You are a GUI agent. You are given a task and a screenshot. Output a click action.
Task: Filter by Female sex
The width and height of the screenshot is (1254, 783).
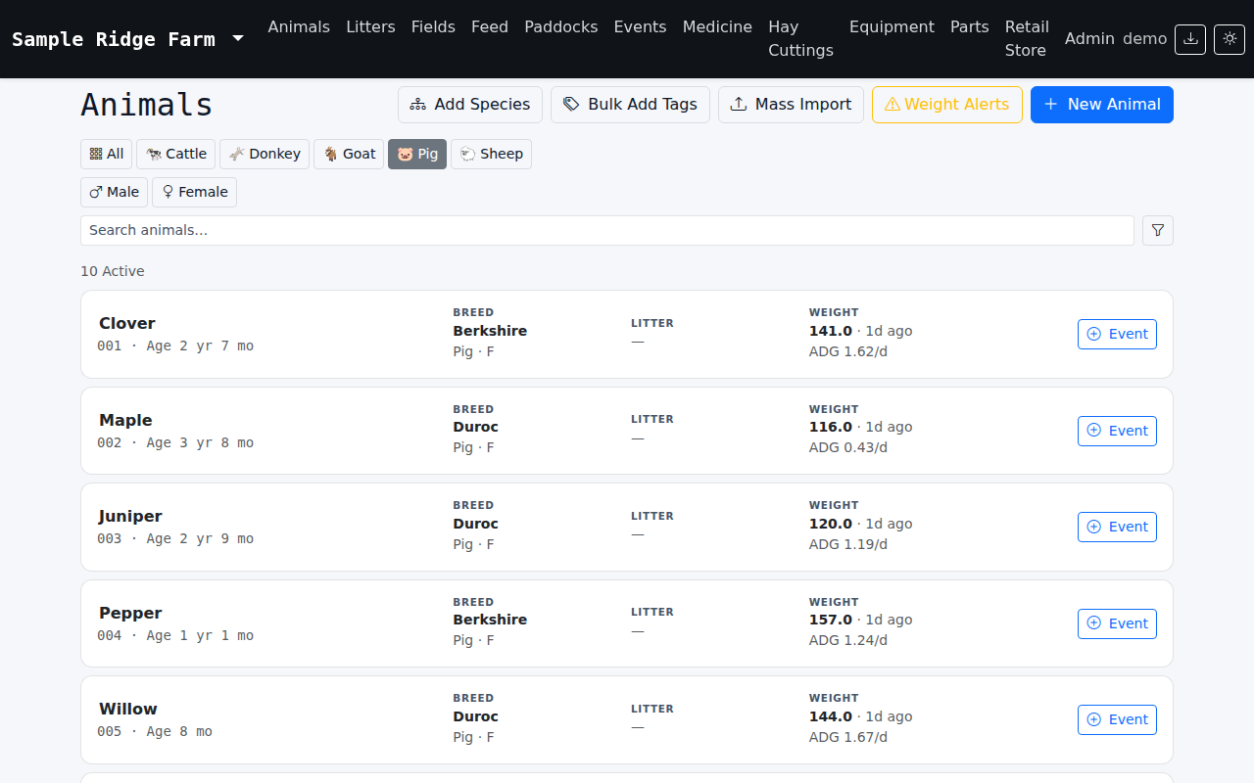[x=194, y=192]
